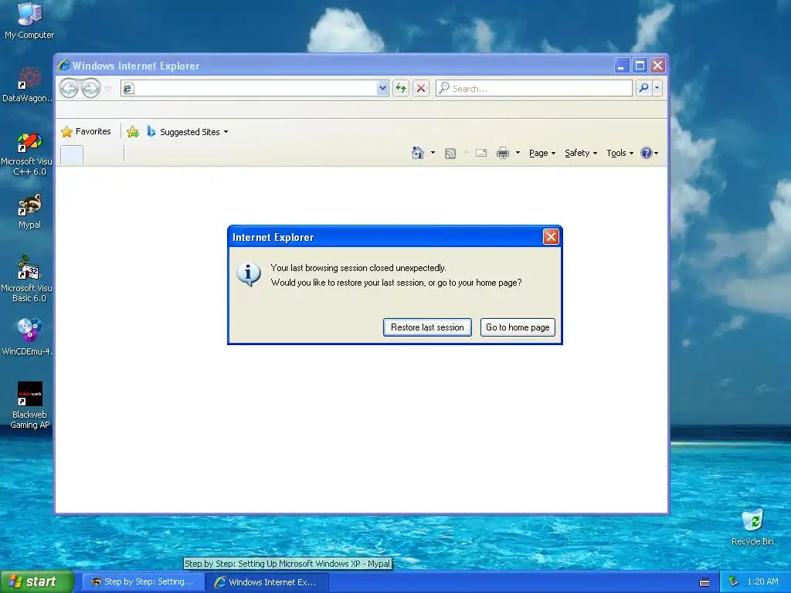Click the Stop loading icon
Image resolution: width=791 pixels, height=593 pixels.
coord(421,88)
